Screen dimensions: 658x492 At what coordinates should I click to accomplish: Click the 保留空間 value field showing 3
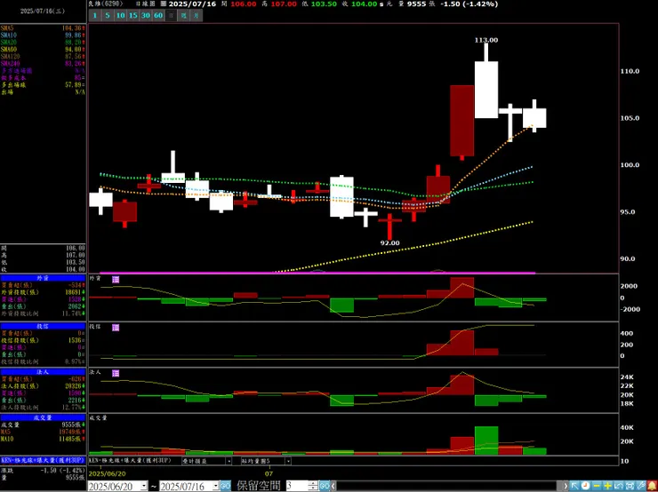pos(297,486)
